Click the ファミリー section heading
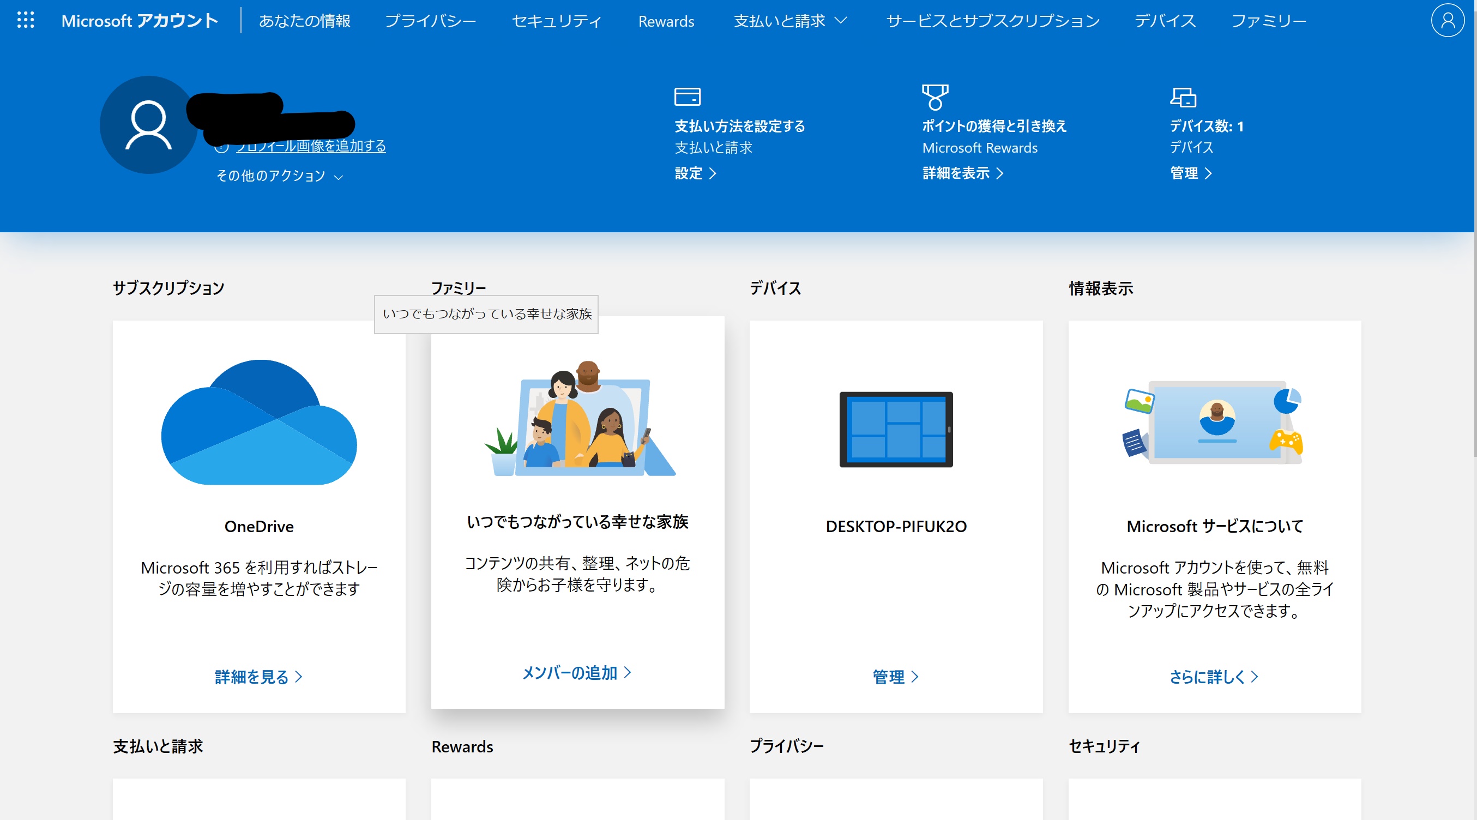Viewport: 1477px width, 820px height. [x=458, y=288]
